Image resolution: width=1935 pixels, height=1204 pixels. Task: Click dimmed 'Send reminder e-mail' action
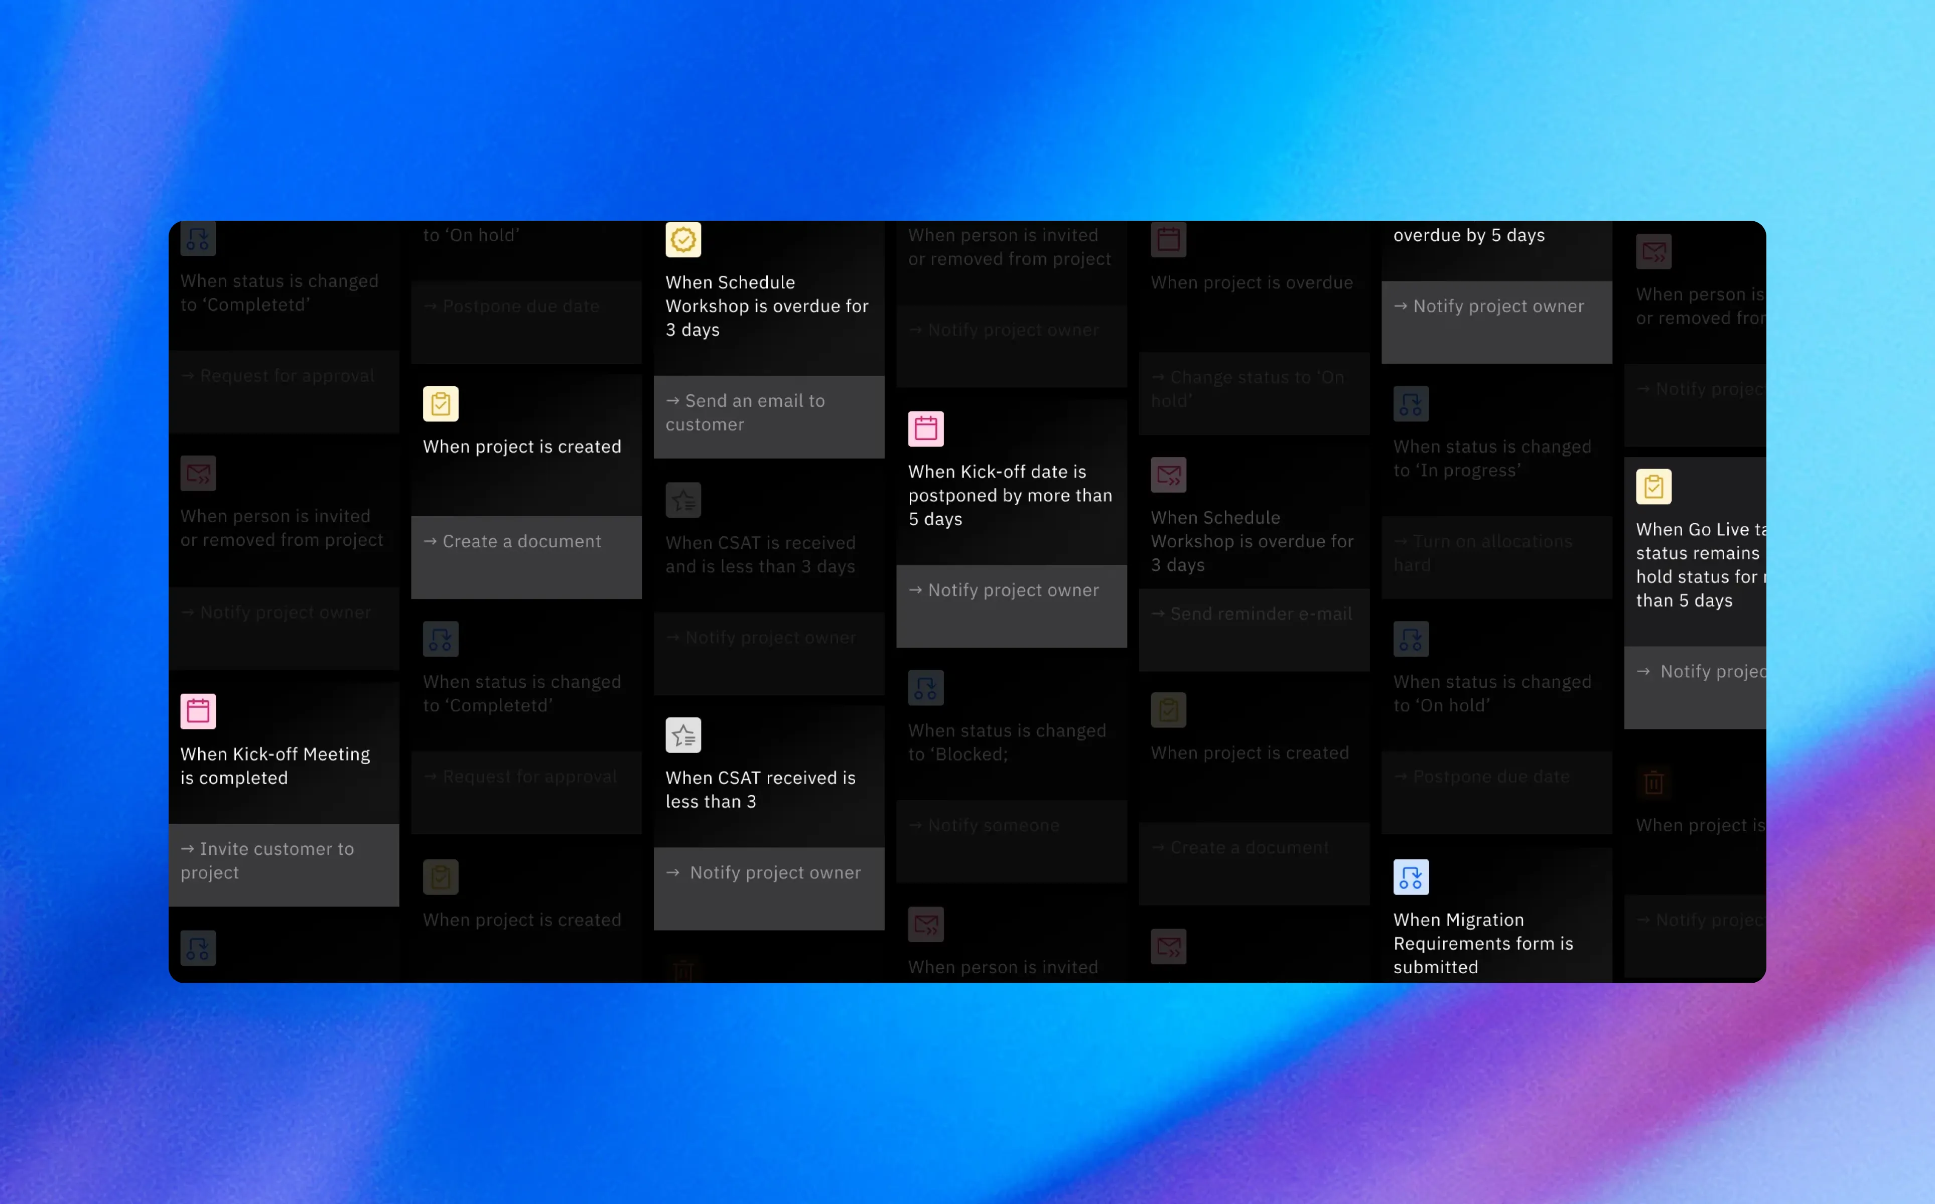click(1260, 615)
